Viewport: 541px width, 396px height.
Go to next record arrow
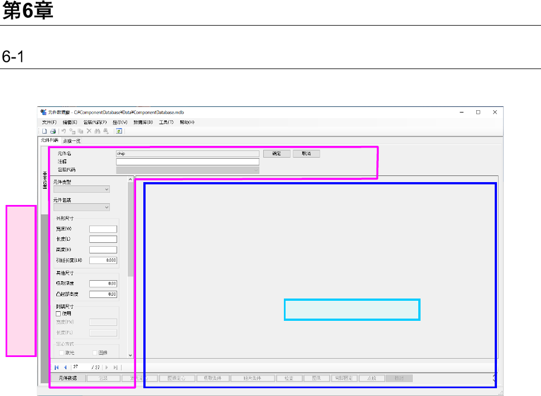click(x=107, y=368)
